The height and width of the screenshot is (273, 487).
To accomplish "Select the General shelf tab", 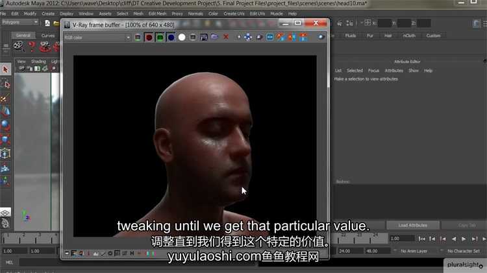I will [23, 36].
